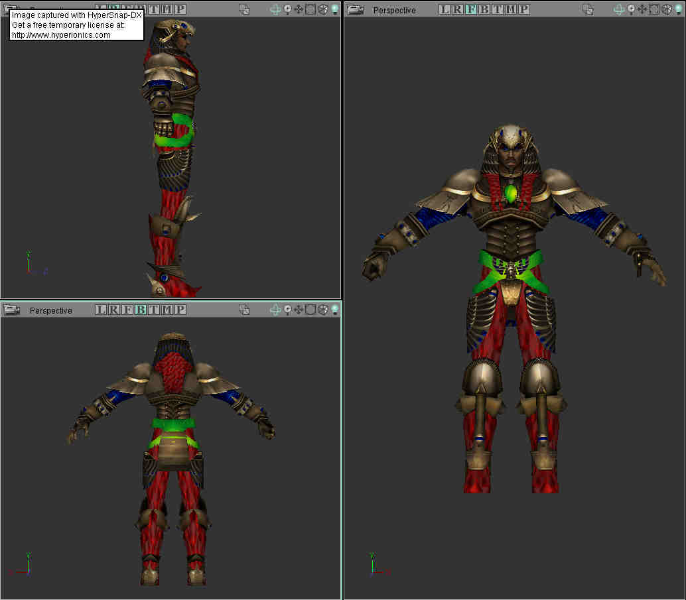Click the copy view pages icon in bottom viewport
The height and width of the screenshot is (600, 686).
pos(244,309)
